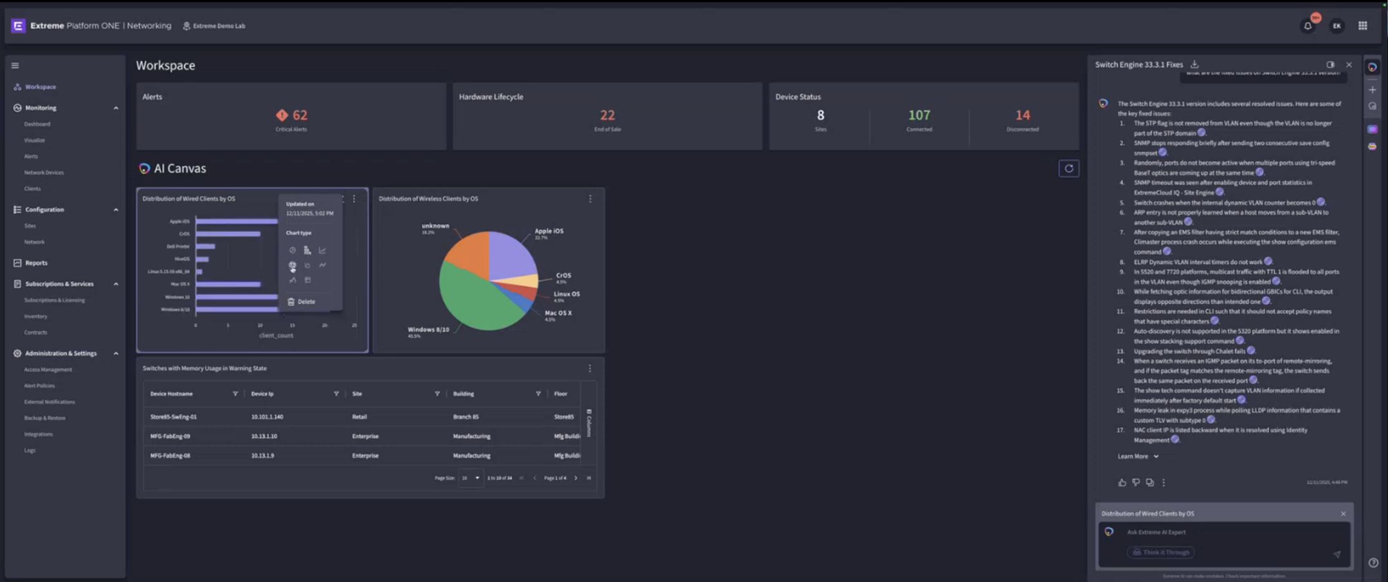1388x582 pixels.
Task: Open the Extreme AI Expert rail icon
Action: pos(1372,67)
